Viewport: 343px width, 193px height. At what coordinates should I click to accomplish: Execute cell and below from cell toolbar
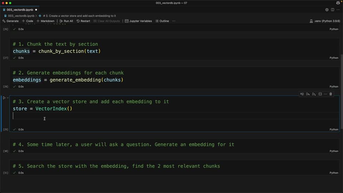pos(314,94)
